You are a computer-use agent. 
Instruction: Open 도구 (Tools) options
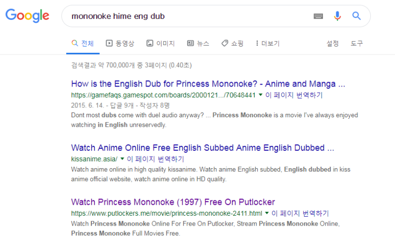click(x=356, y=44)
